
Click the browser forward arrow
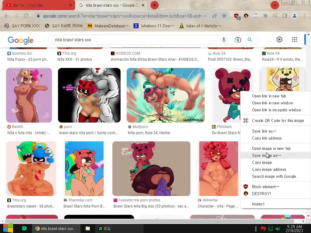point(16,16)
